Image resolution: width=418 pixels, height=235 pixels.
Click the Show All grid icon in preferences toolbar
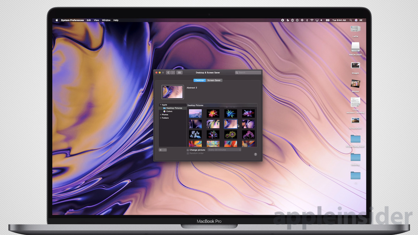(x=179, y=72)
